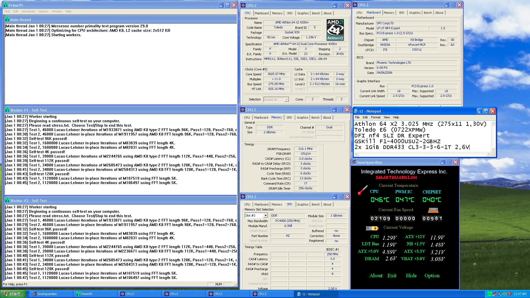Click the disconnected network tray icon

[495, 294]
